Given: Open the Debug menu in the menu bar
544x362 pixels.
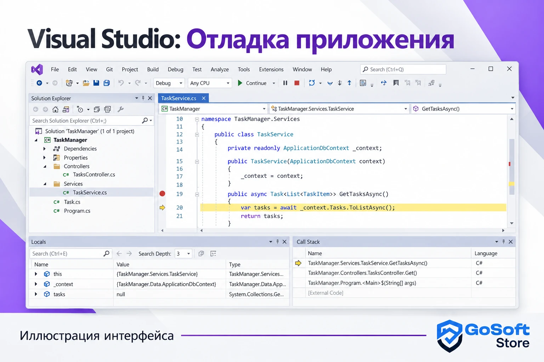Looking at the screenshot, I should click(176, 69).
